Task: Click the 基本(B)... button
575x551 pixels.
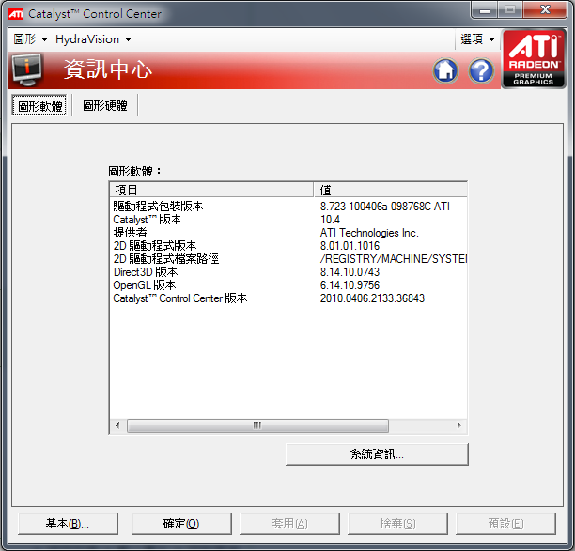Action: point(68,524)
